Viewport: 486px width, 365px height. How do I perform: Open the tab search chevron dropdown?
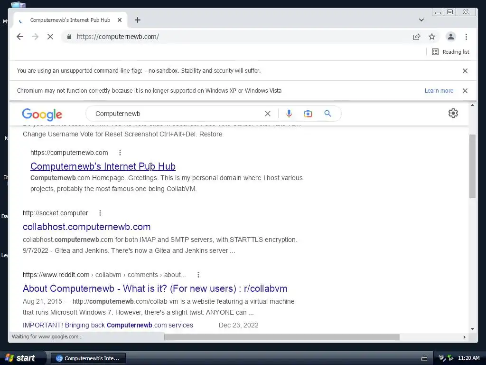tap(421, 20)
